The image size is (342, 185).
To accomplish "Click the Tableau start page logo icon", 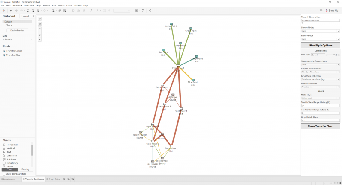I will coord(3,10).
